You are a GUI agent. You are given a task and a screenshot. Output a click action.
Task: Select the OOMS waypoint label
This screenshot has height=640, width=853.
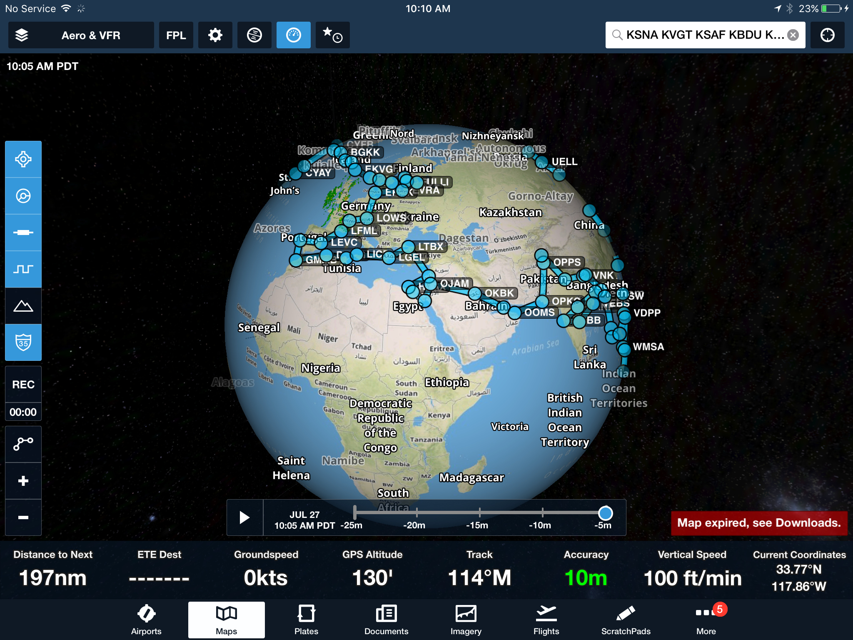click(x=539, y=312)
